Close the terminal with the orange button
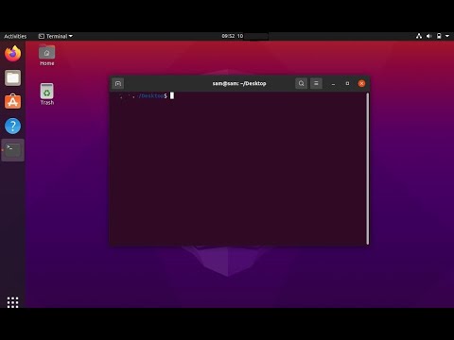The width and height of the screenshot is (454, 340). pos(361,83)
